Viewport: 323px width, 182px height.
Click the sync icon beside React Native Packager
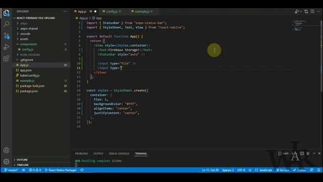click(x=82, y=170)
